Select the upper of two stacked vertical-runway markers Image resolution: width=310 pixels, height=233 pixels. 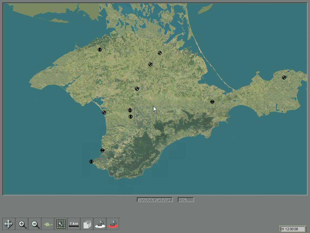[x=130, y=110]
